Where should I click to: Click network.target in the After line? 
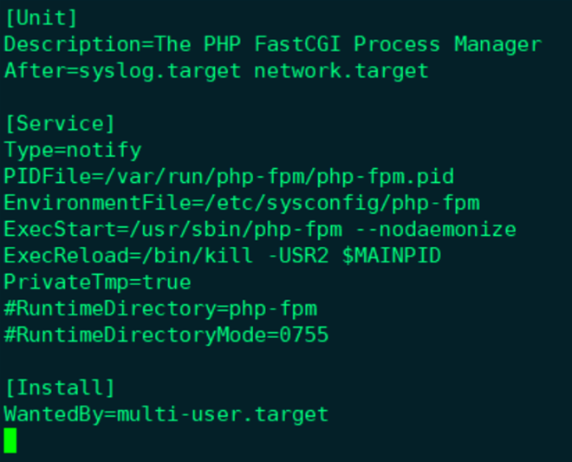pyautogui.click(x=341, y=70)
